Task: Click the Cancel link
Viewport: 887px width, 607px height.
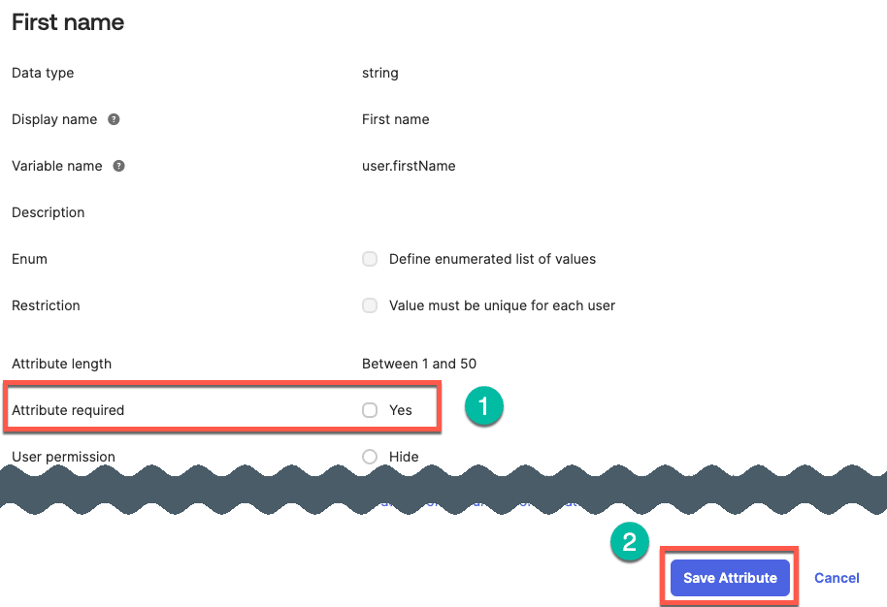Action: pyautogui.click(x=837, y=578)
